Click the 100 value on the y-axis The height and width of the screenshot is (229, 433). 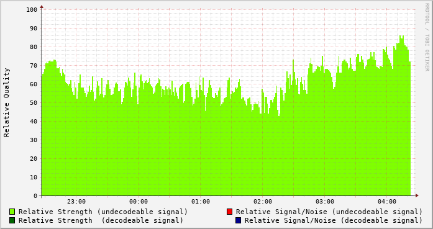(x=32, y=10)
